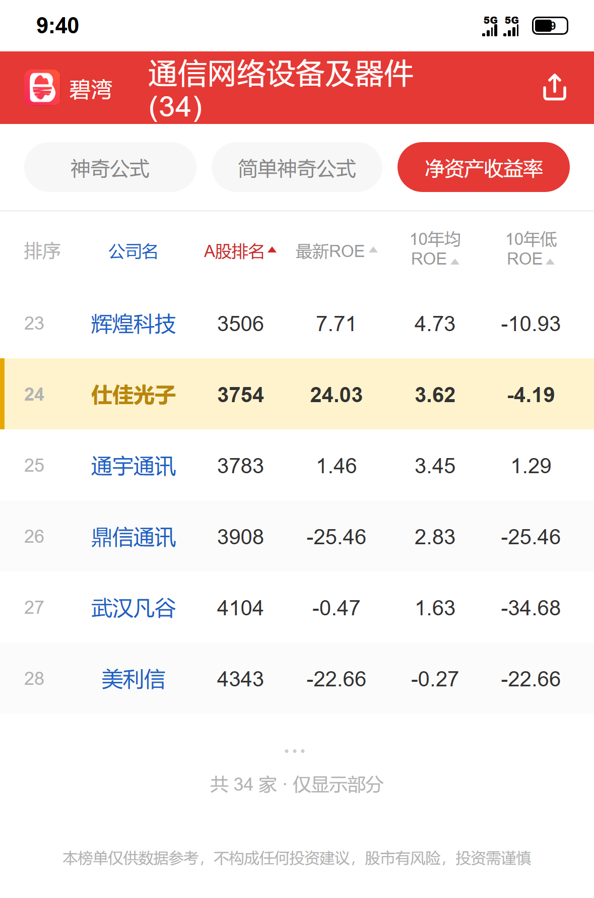Tap rank number 27
Image resolution: width=594 pixels, height=898 pixels.
click(34, 607)
